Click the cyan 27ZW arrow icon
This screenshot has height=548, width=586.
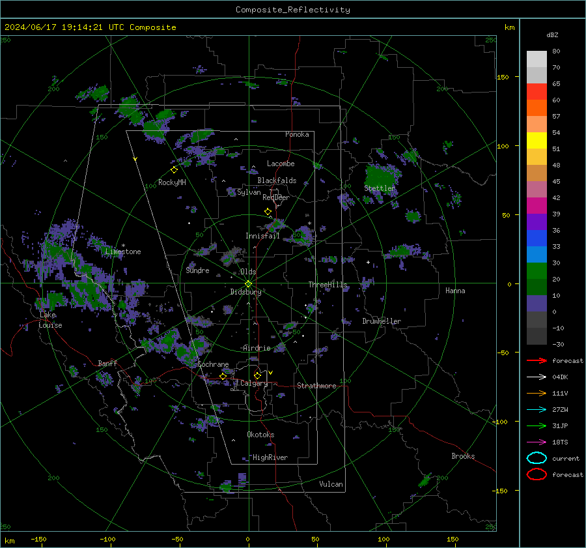pyautogui.click(x=537, y=410)
